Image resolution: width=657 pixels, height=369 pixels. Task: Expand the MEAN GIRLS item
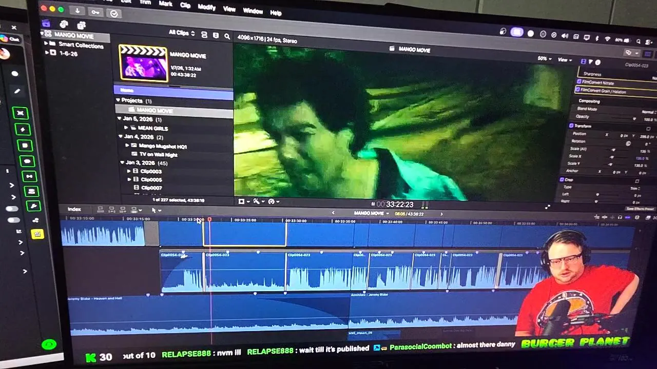coord(126,128)
